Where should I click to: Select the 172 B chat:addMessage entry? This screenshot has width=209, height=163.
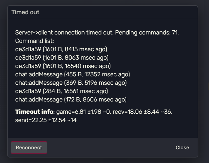click(x=71, y=100)
